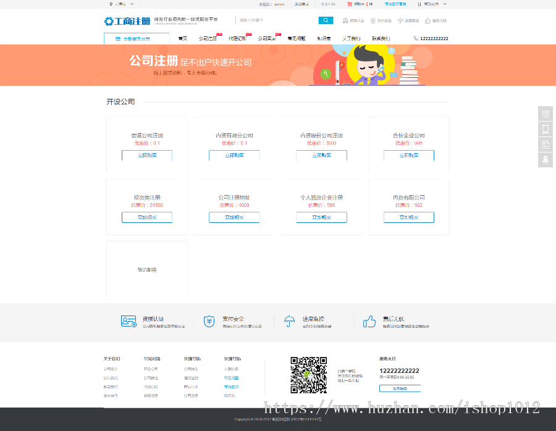
Task: Click the 香港公司注册 product title
Action: (x=147, y=135)
